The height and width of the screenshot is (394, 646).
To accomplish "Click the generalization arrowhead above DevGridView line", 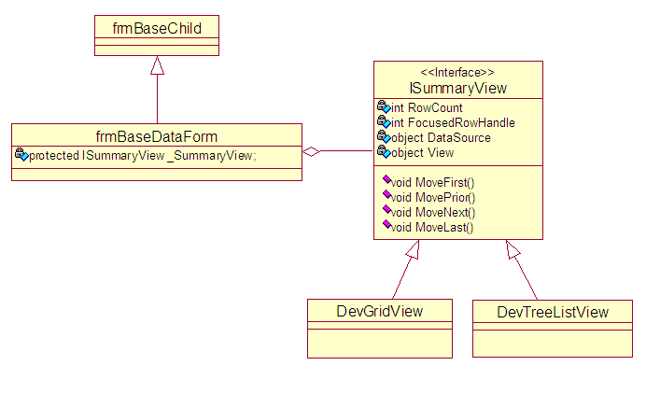I will click(411, 249).
